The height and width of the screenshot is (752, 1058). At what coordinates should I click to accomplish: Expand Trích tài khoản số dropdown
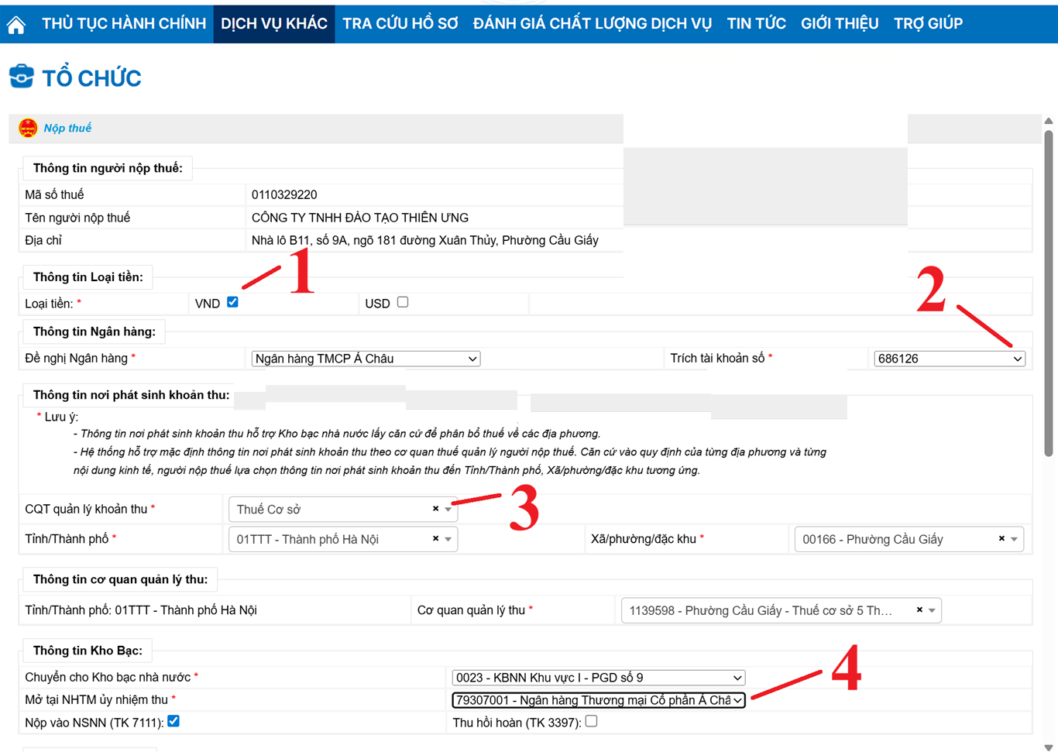949,359
